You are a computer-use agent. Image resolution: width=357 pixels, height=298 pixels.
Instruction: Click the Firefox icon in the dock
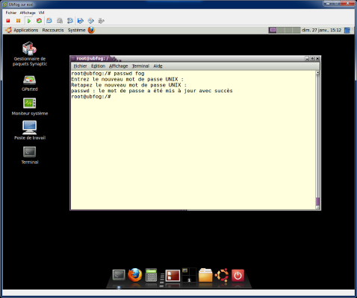pyautogui.click(x=135, y=275)
